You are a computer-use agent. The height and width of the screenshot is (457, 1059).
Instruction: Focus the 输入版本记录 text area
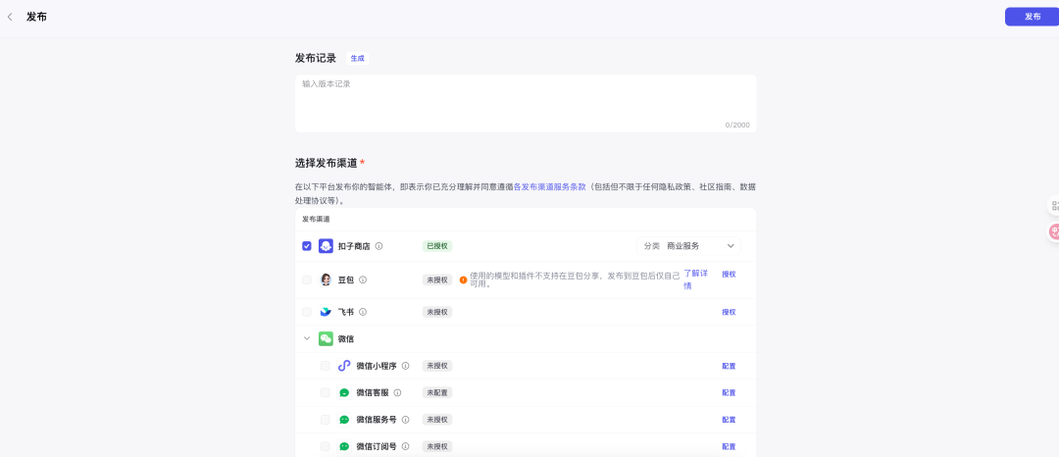click(526, 103)
